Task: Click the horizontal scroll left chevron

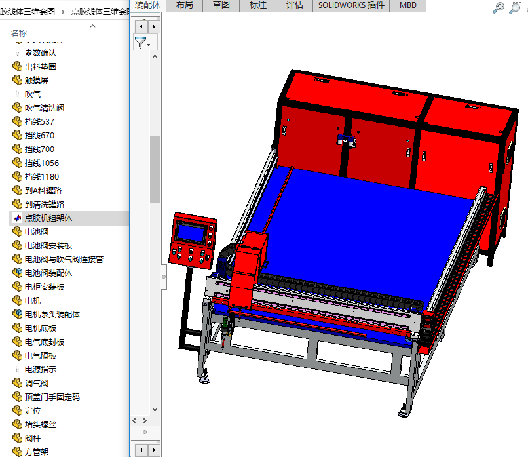Action: (x=135, y=420)
